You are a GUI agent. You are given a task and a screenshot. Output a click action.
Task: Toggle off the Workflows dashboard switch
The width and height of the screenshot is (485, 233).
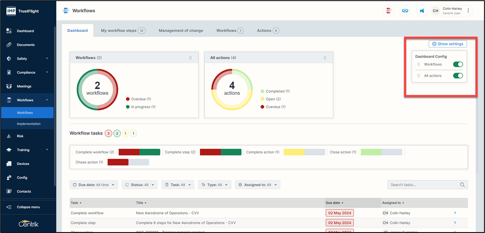click(458, 65)
